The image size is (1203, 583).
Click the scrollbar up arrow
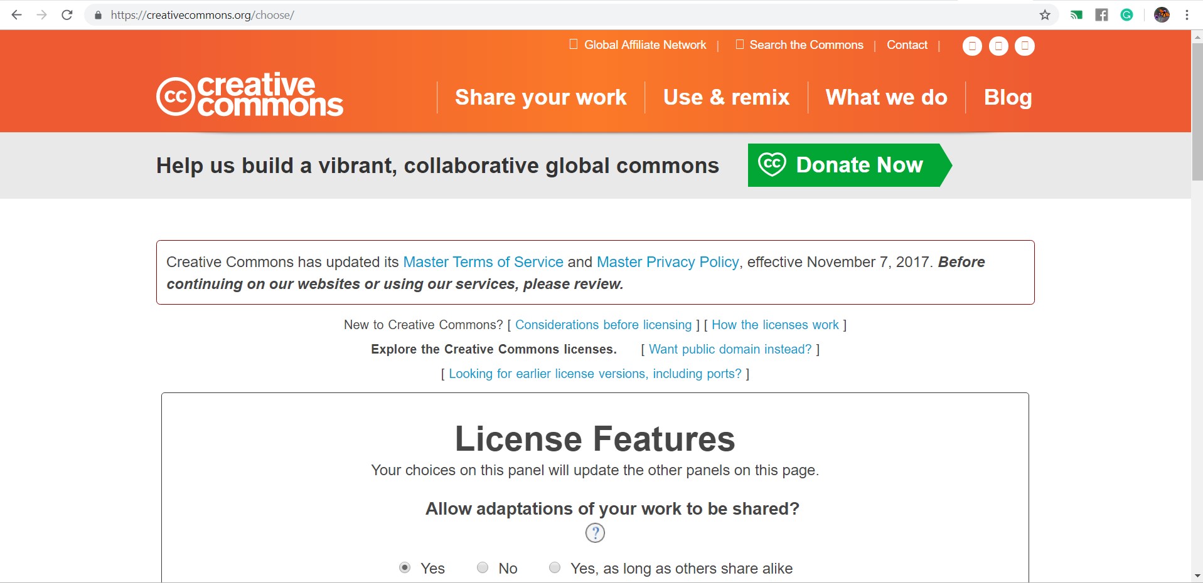1197,36
